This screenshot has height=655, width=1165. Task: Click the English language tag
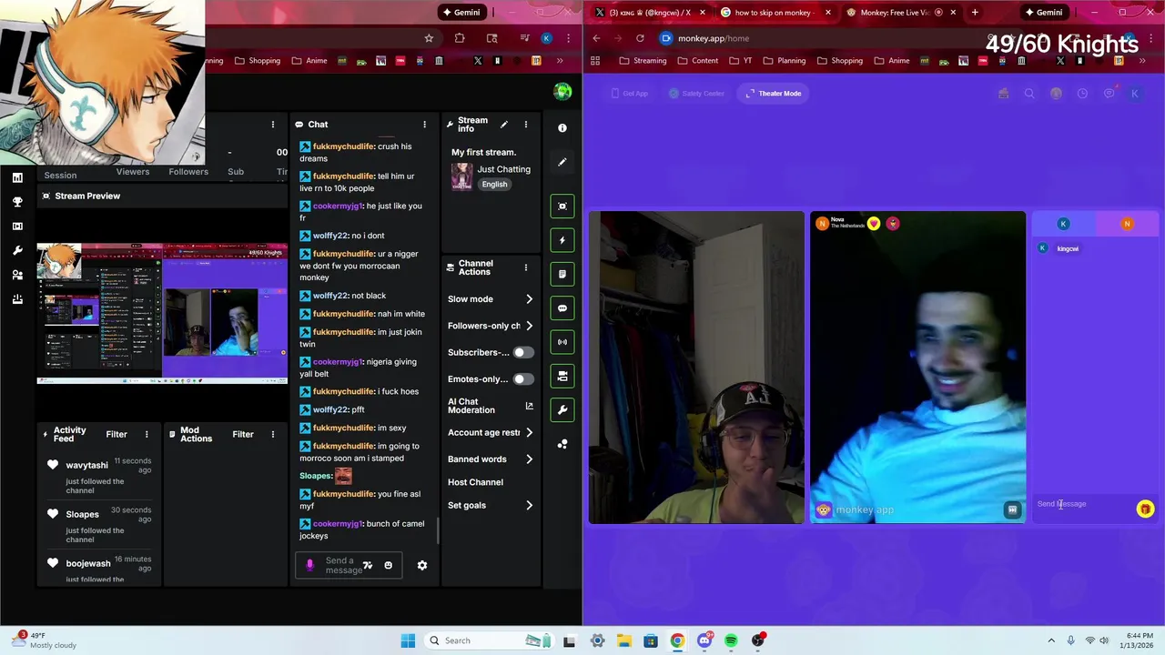(494, 184)
